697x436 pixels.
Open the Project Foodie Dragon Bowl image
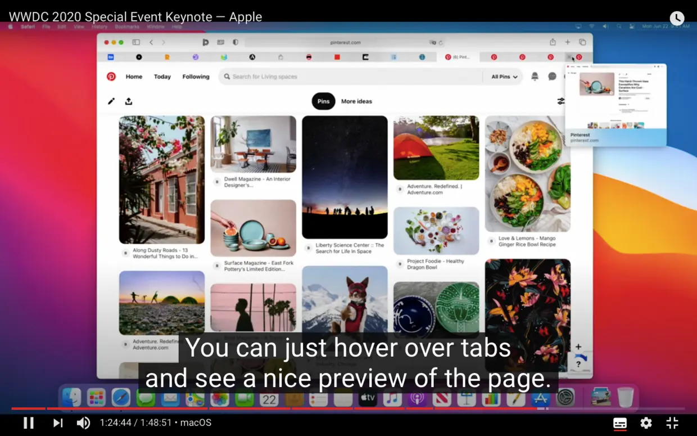[x=436, y=231]
